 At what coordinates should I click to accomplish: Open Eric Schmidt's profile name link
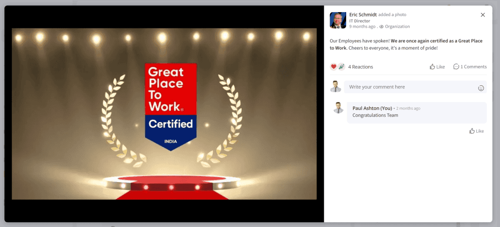coord(363,15)
